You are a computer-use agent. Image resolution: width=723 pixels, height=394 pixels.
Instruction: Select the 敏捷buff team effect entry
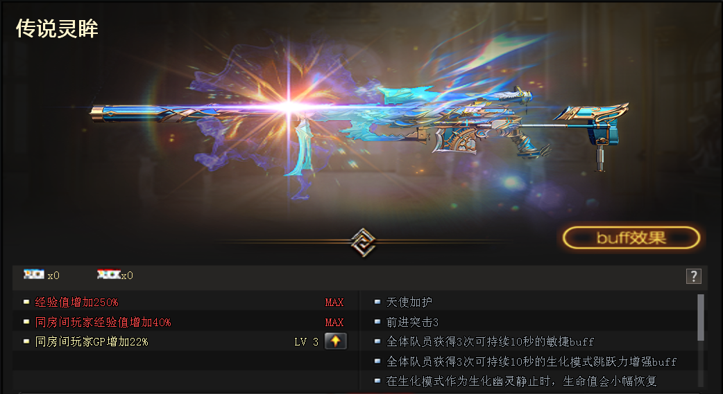pos(490,341)
